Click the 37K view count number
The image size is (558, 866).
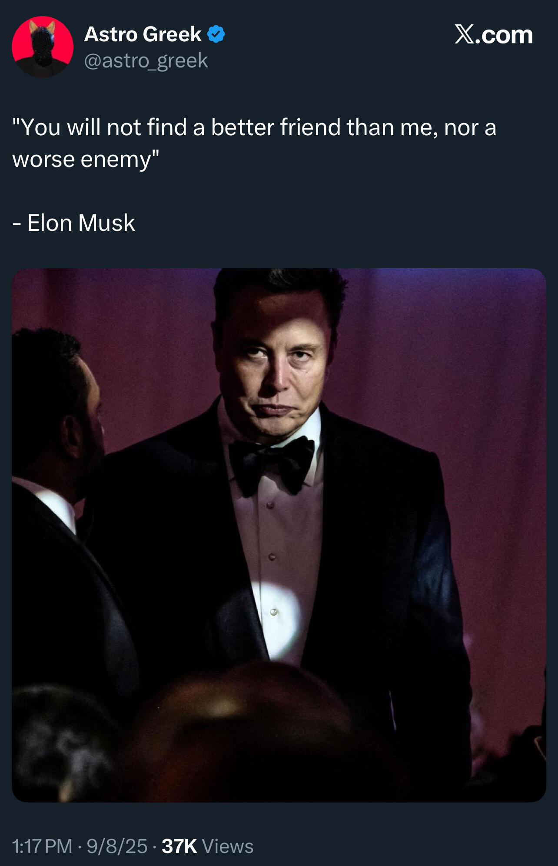coord(179,846)
